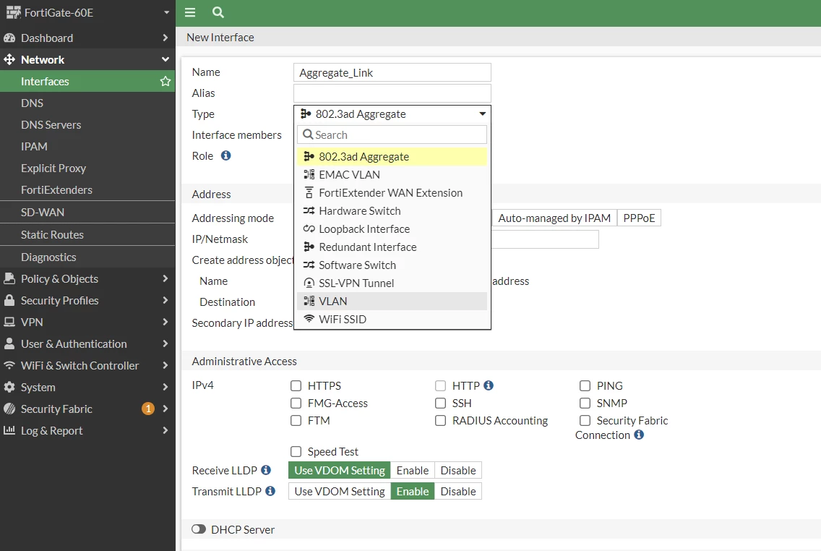
Task: Toggle the DHCP Server switch
Action: point(199,529)
